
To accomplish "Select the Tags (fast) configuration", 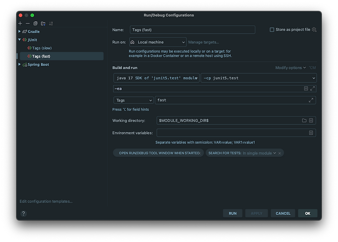I will (x=62, y=56).
